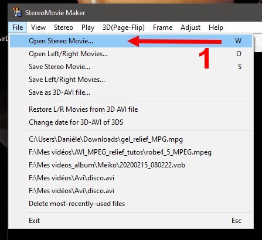Choose Save as 3D-AVI file...
The image size is (262, 240).
(x=131, y=92)
